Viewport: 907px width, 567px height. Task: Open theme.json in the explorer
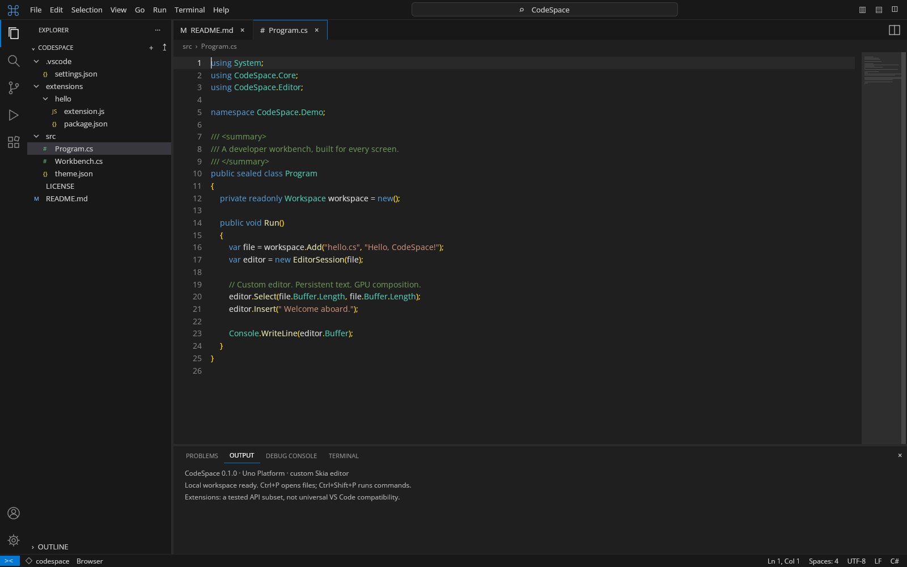[99, 174]
